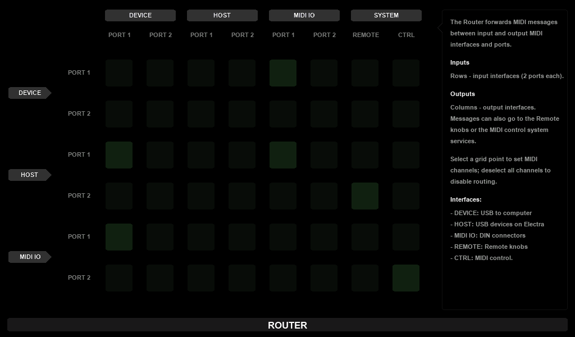Toggle routing HOST Port 1 input to MIDI IO Port 1 output
This screenshot has width=575, height=337.
click(x=283, y=155)
